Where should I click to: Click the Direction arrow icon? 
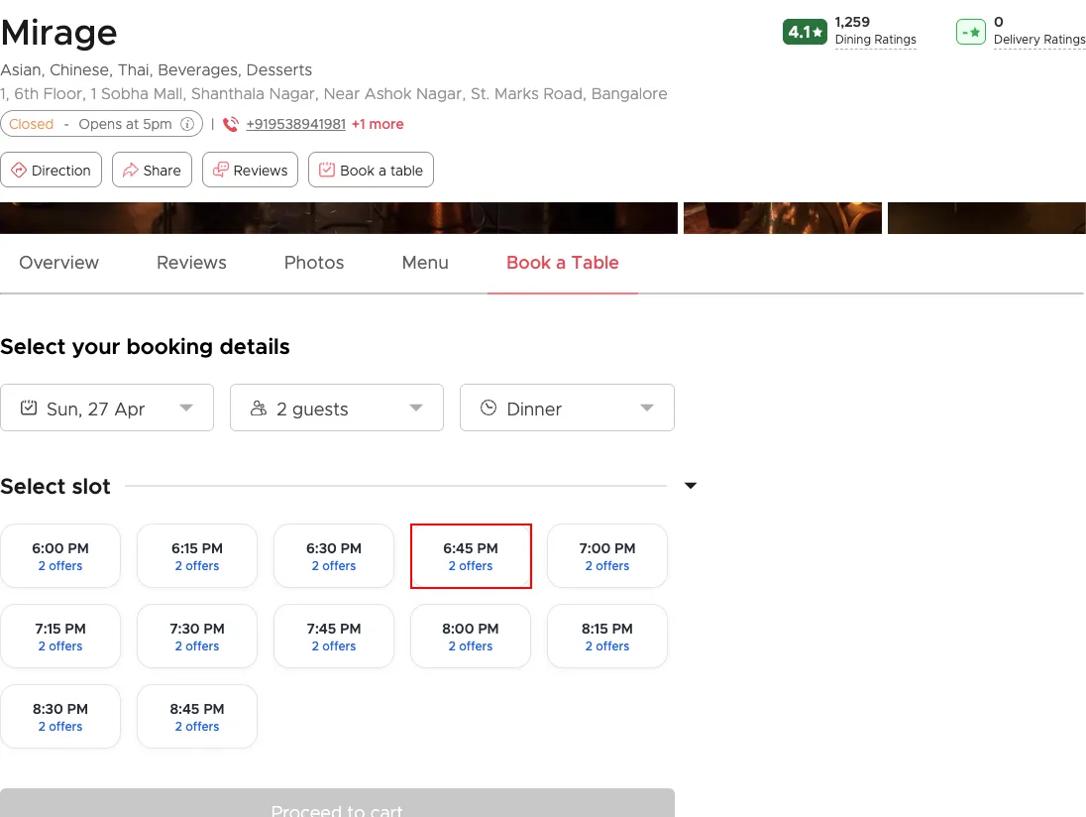pos(18,171)
